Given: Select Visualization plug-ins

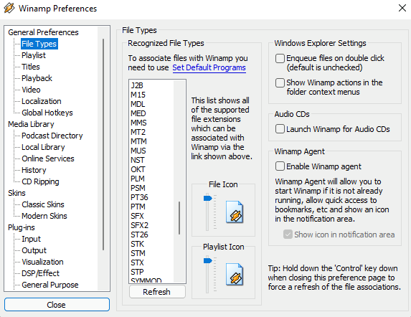Looking at the screenshot, I should [x=42, y=262].
